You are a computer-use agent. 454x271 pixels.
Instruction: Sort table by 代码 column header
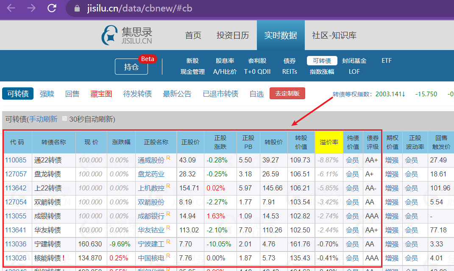pyautogui.click(x=17, y=142)
